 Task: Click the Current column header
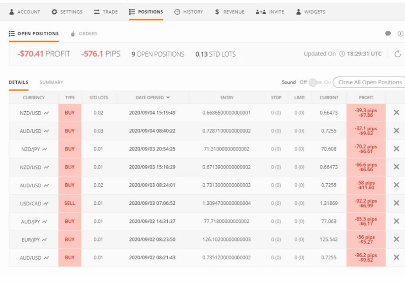pyautogui.click(x=329, y=98)
